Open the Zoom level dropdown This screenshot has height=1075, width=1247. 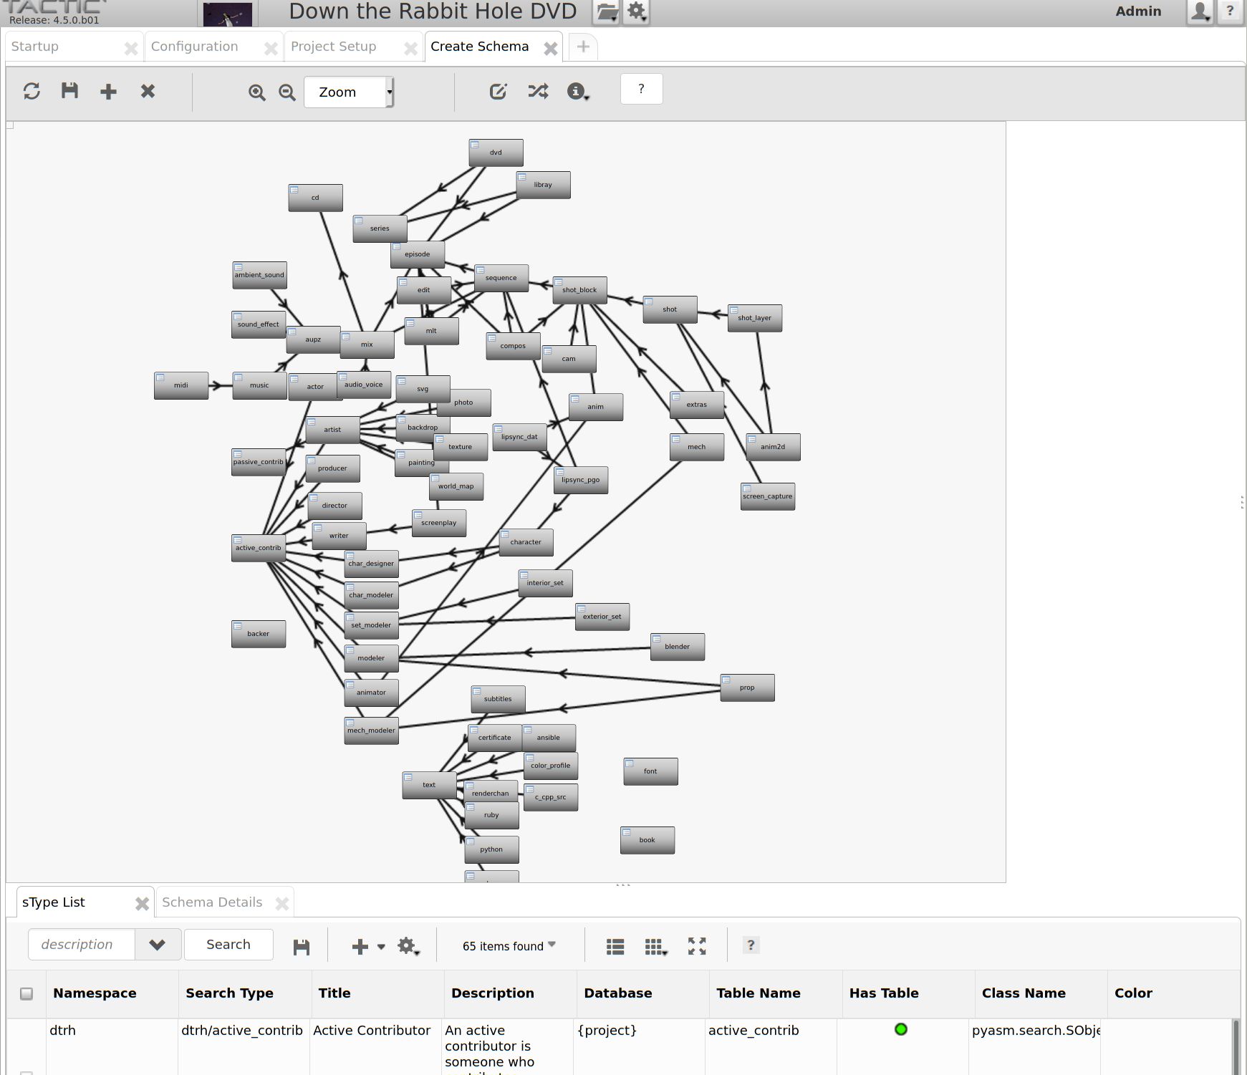pyautogui.click(x=349, y=92)
